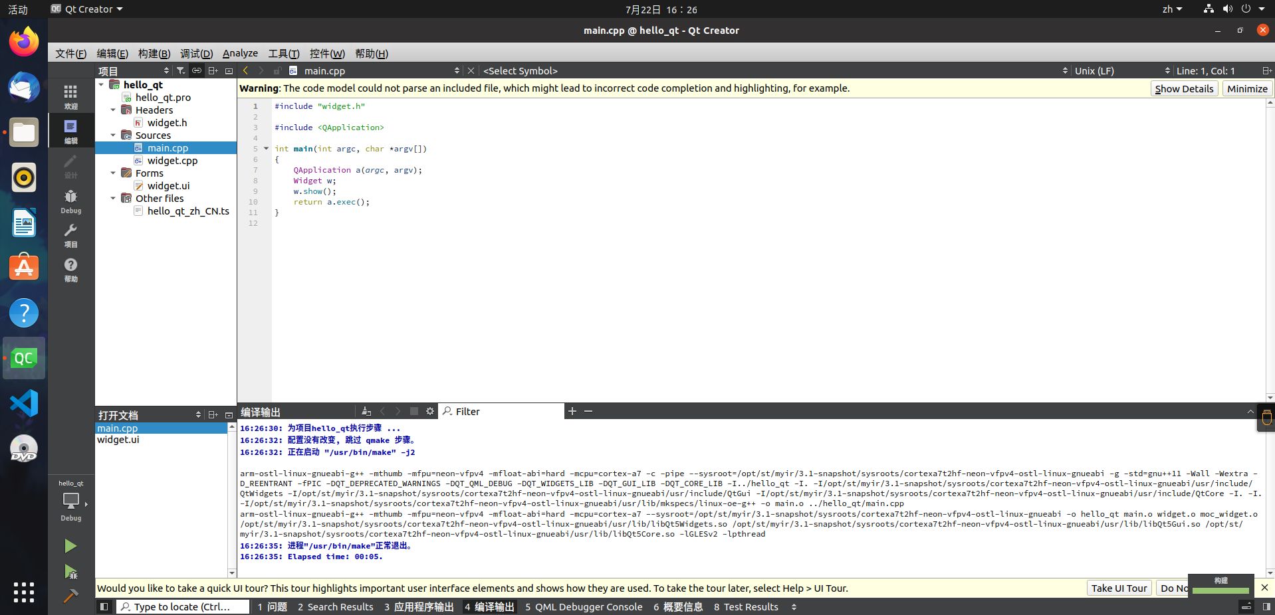1275x615 pixels.
Task: Close the project side panel view
Action: coord(229,70)
